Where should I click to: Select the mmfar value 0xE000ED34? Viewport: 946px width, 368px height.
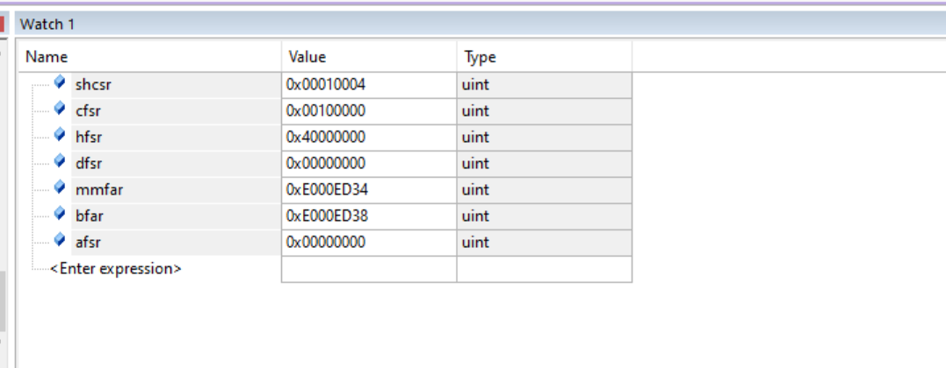coord(326,190)
